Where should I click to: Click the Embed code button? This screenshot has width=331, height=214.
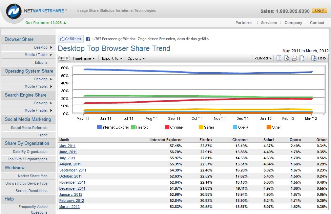[263, 58]
